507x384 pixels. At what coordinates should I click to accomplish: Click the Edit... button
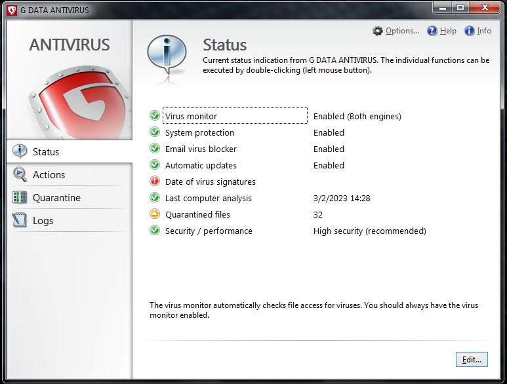[472, 360]
